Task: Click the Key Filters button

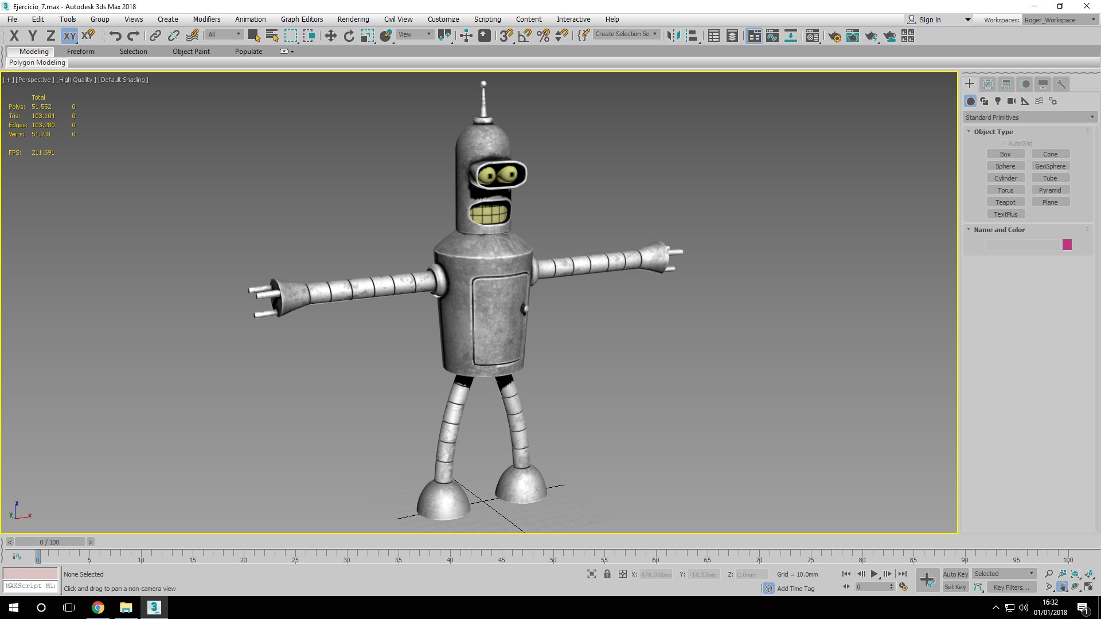Action: coord(1011,587)
